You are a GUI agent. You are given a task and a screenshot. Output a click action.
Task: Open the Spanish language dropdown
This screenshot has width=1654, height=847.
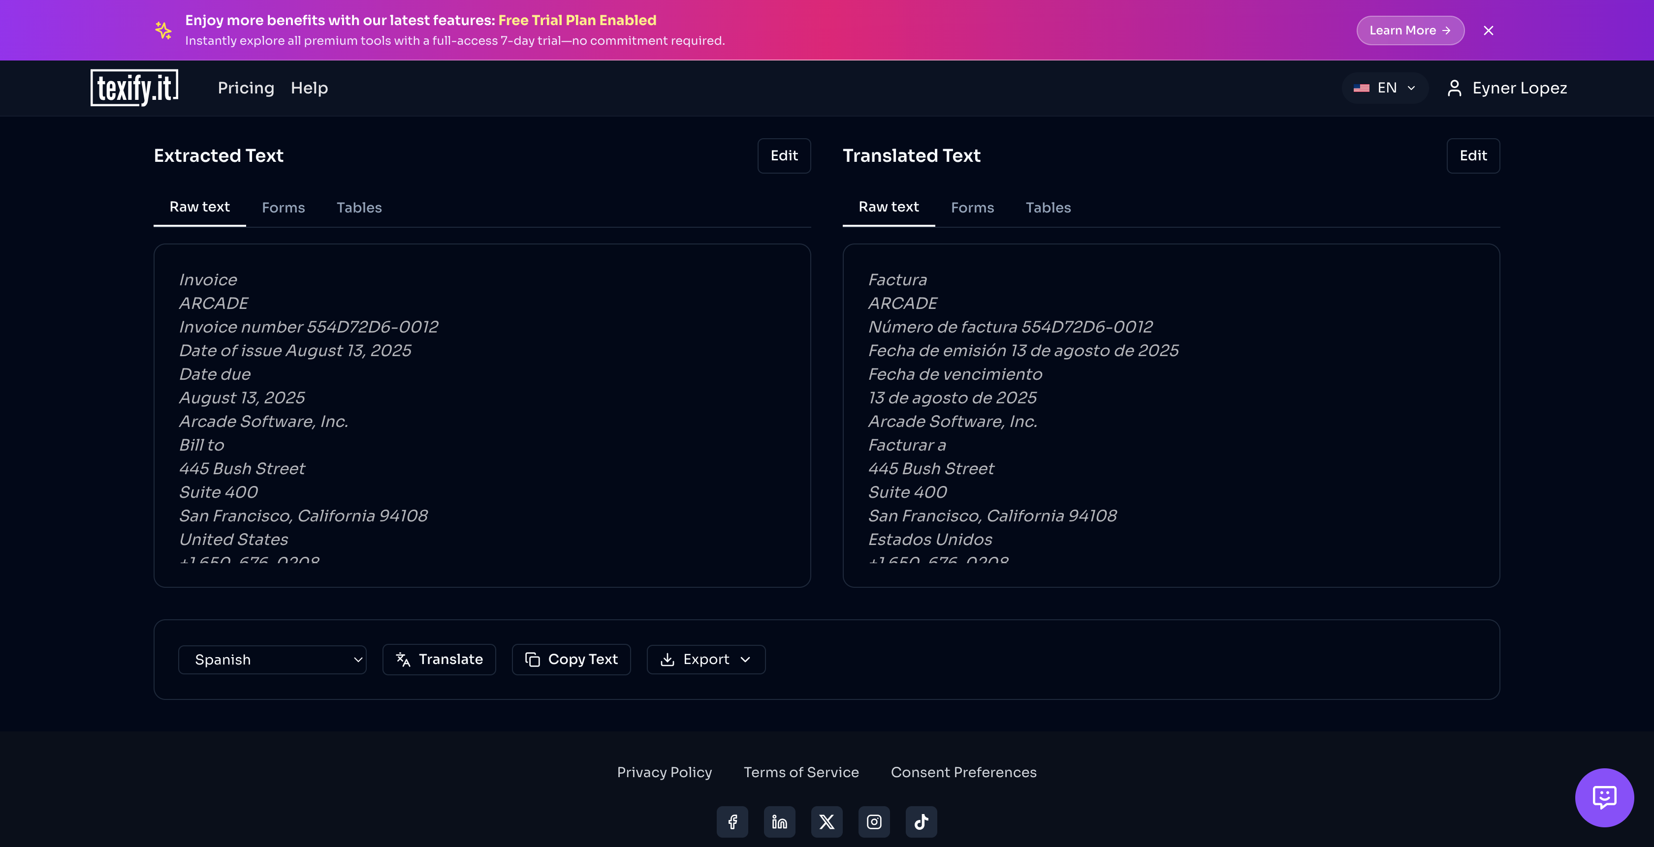(x=272, y=660)
